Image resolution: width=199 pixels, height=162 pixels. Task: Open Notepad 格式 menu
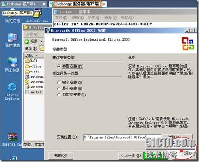pos(94,18)
